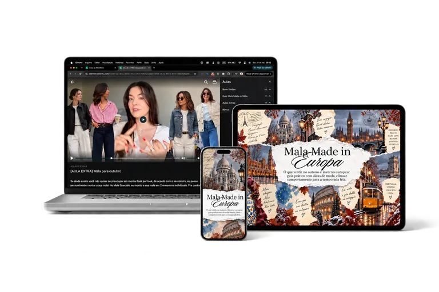Click the Mala Made in Europa cover on tablet
Image resolution: width=439 pixels, height=292 pixels.
click(x=318, y=167)
